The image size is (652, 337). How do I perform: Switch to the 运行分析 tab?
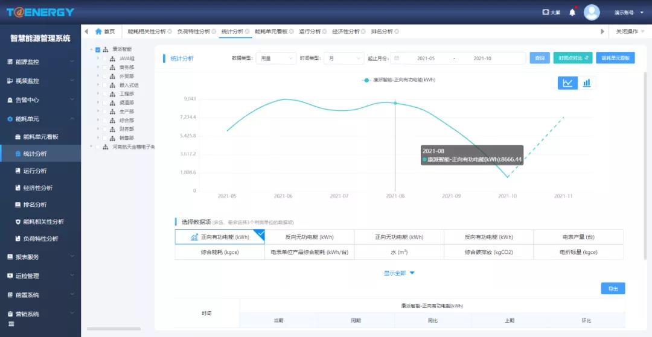click(310, 31)
